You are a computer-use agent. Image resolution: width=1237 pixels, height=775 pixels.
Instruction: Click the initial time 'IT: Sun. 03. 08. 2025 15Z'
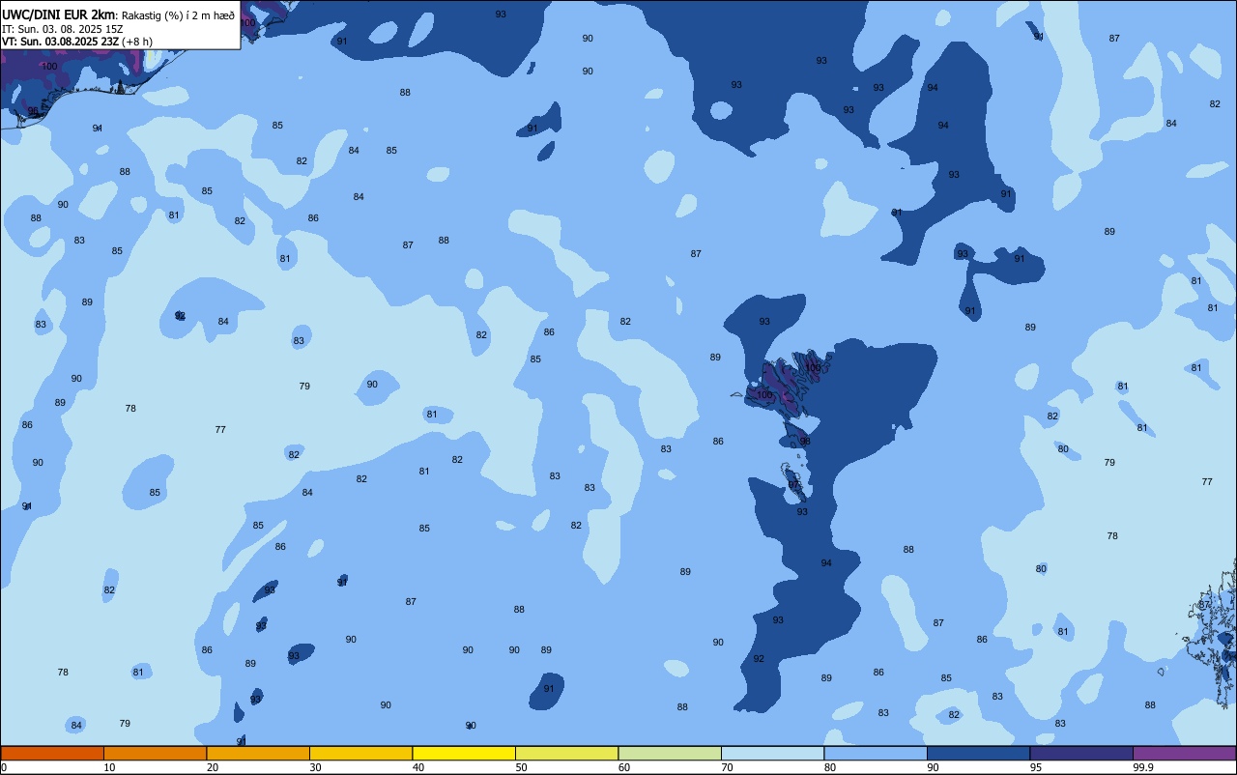(x=64, y=28)
